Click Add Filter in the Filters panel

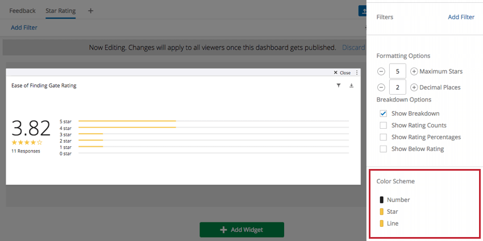coord(461,17)
